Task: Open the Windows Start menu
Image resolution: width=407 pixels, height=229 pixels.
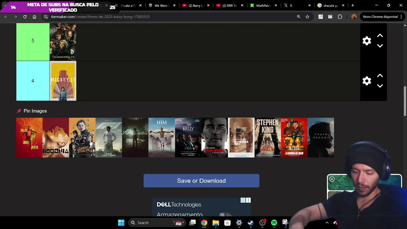Action: point(121,223)
